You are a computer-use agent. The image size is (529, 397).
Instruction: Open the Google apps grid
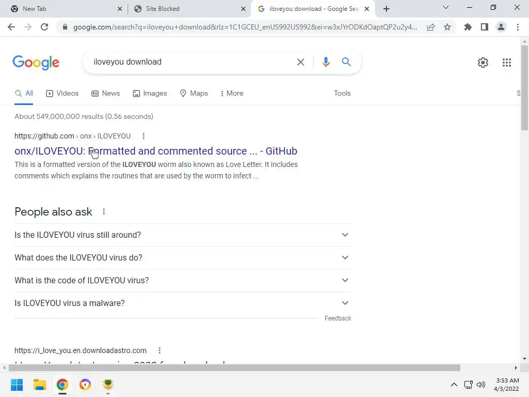click(506, 63)
